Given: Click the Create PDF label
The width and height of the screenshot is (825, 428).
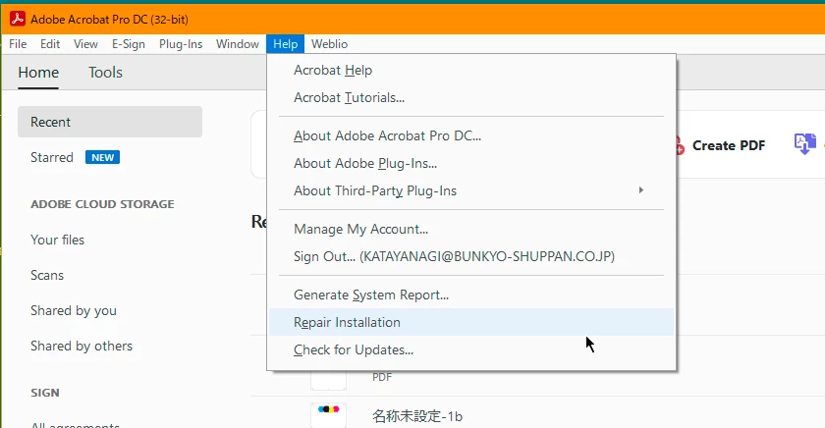Looking at the screenshot, I should [x=729, y=145].
